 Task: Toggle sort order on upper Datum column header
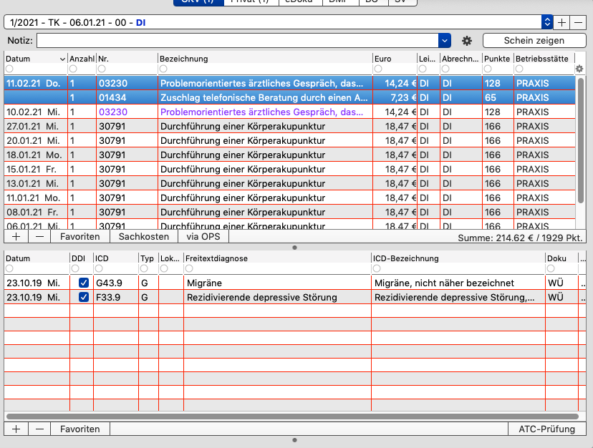(36, 59)
